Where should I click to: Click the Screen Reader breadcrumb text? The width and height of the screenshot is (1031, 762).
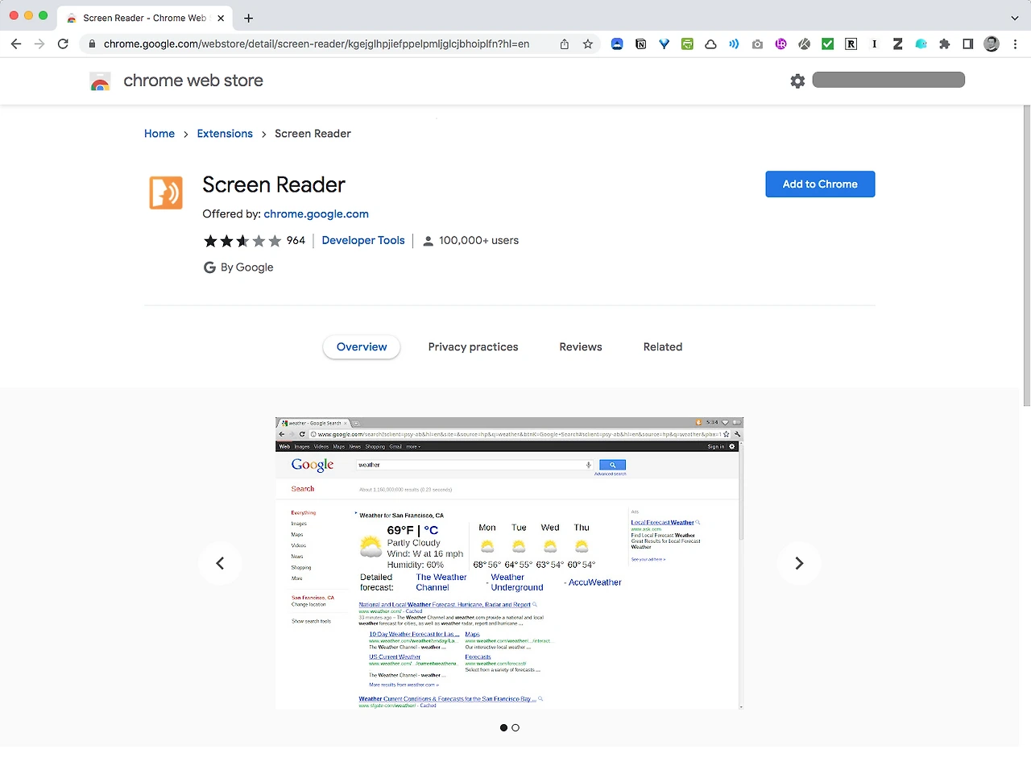(313, 134)
